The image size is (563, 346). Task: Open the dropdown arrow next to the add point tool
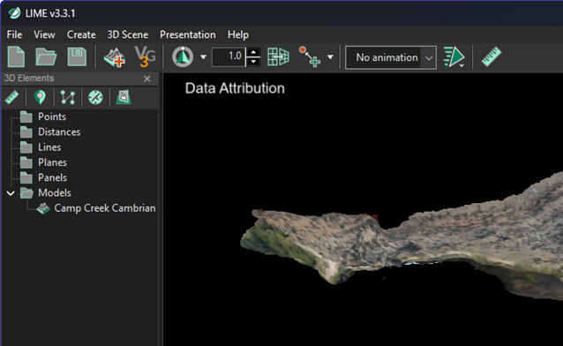click(330, 56)
